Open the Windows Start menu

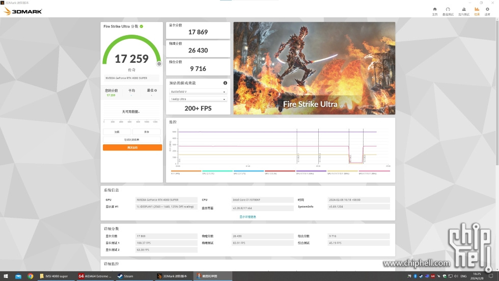click(x=6, y=276)
